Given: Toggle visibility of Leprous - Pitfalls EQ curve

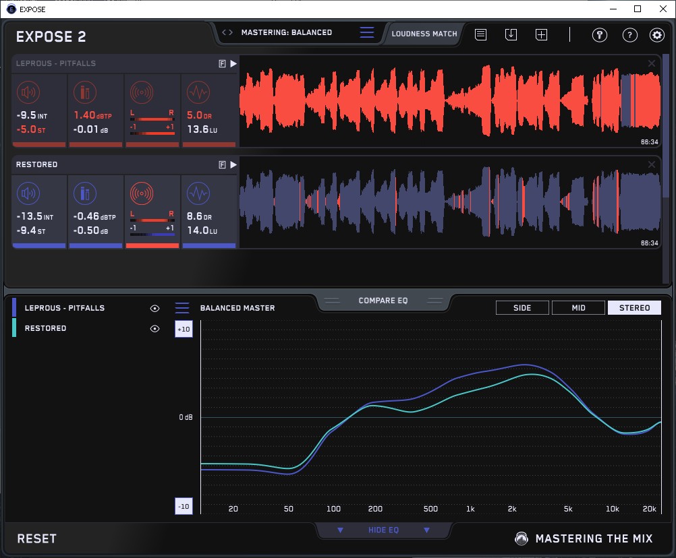Looking at the screenshot, I should (x=155, y=308).
